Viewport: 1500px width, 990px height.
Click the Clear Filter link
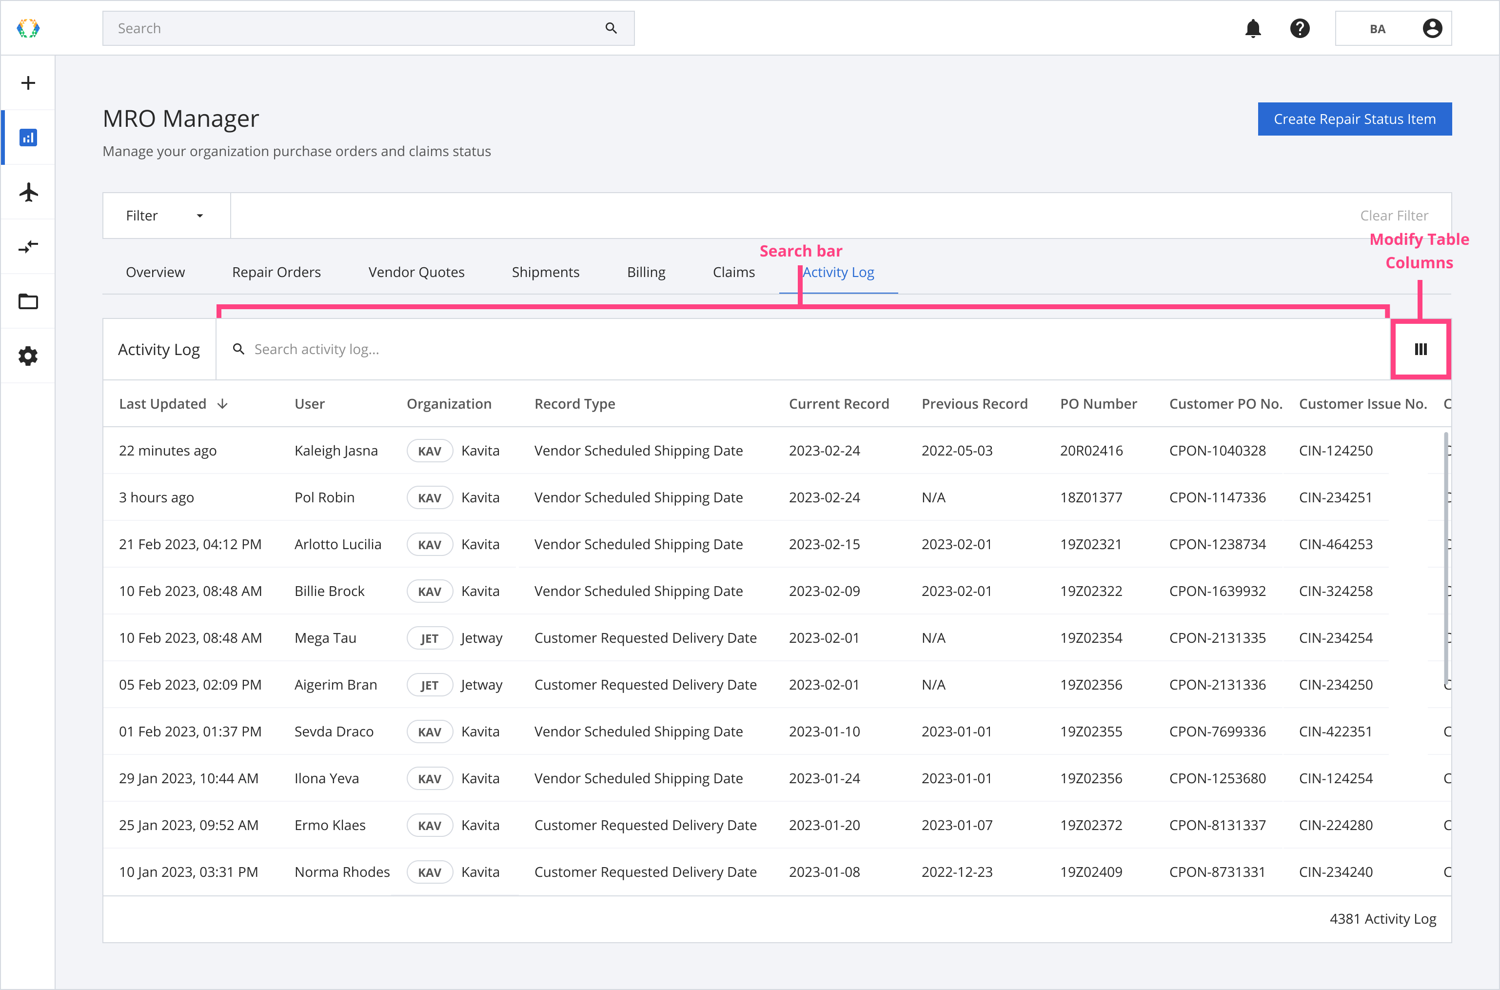(x=1393, y=216)
